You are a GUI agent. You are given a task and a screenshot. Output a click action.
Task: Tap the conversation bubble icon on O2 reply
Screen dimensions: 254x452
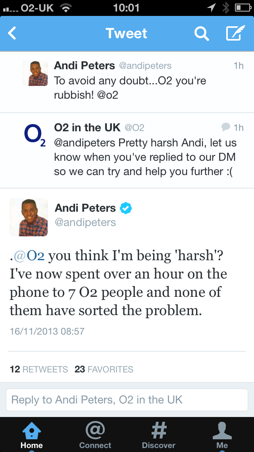coord(226,127)
